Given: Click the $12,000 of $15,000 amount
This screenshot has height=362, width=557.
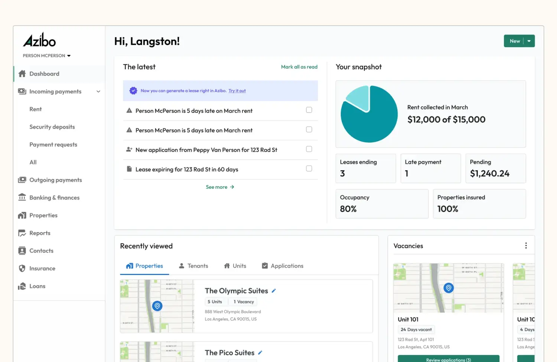Looking at the screenshot, I should pyautogui.click(x=446, y=119).
